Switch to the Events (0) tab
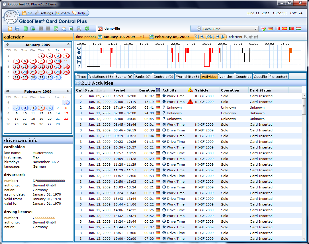Screen dimensions: 309x244 [124, 76]
